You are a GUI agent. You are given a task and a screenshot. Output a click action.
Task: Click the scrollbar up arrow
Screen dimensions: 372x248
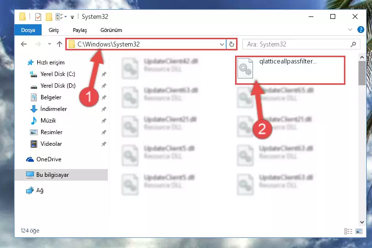click(x=362, y=57)
